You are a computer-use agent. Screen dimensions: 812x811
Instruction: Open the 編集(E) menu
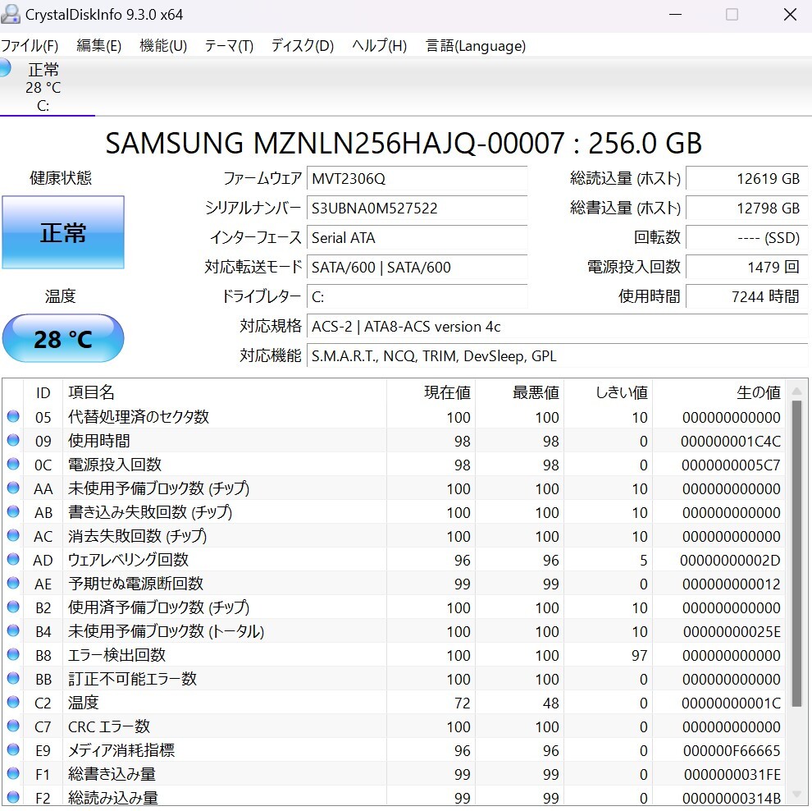(x=99, y=46)
